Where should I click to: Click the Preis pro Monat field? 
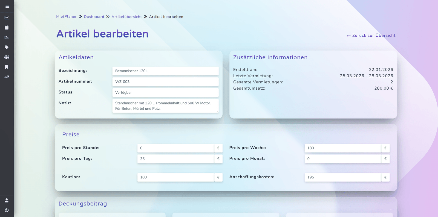[x=343, y=159]
